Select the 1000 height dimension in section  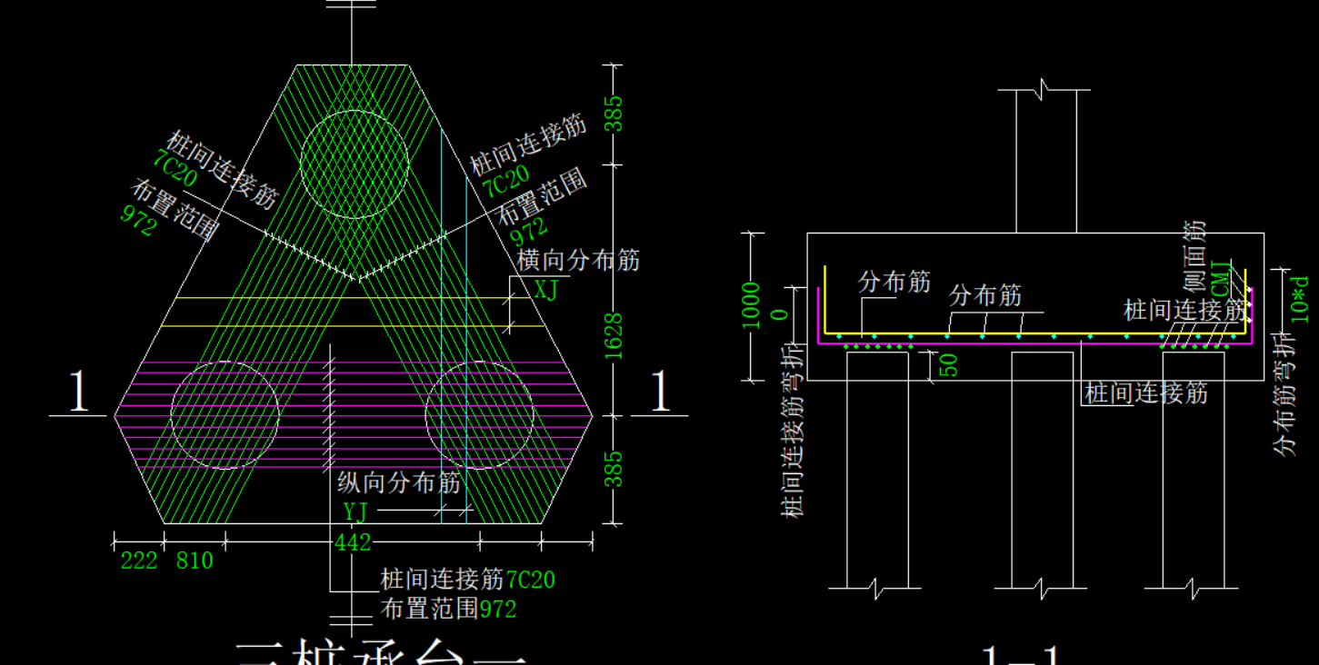(x=751, y=308)
